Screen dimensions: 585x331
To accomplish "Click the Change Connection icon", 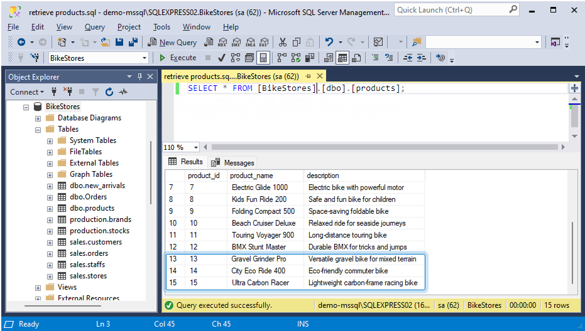I will click(x=35, y=58).
